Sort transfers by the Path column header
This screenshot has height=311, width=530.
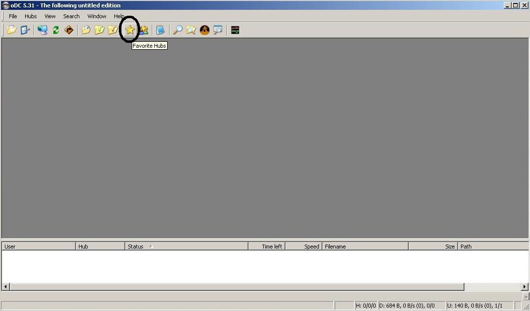tap(493, 247)
